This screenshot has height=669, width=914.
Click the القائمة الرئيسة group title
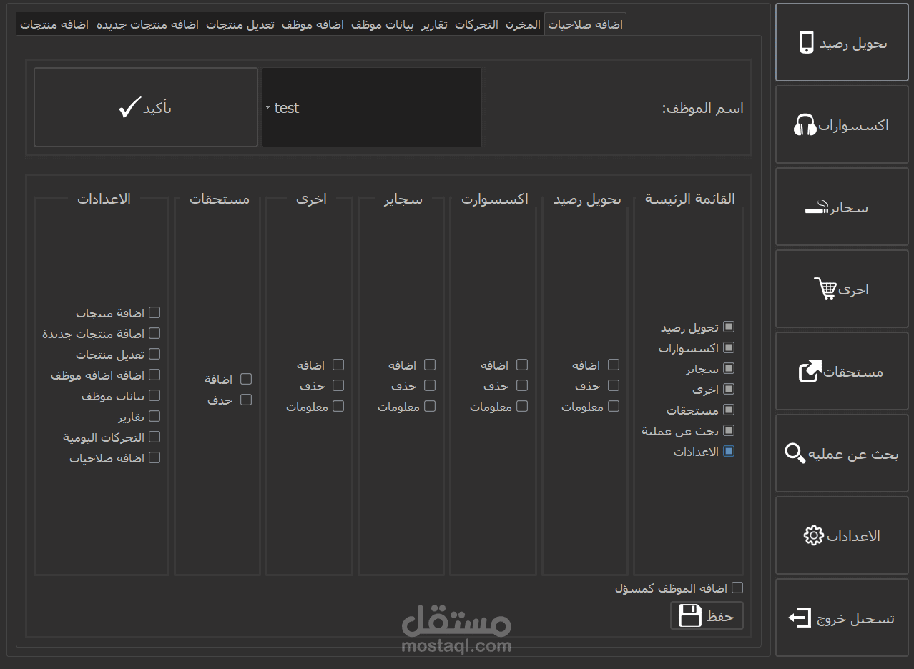point(690,199)
